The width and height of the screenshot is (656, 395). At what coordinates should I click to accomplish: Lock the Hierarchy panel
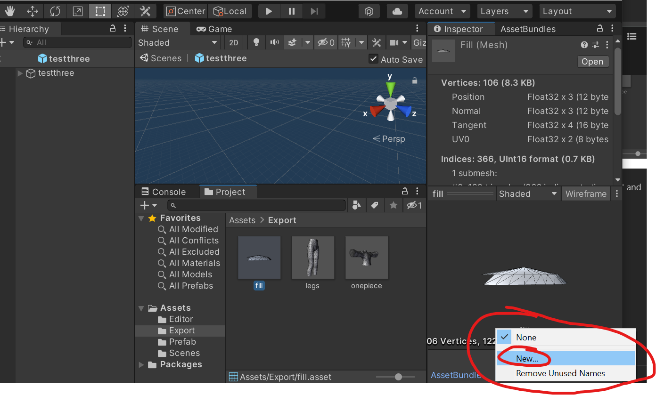(x=113, y=29)
